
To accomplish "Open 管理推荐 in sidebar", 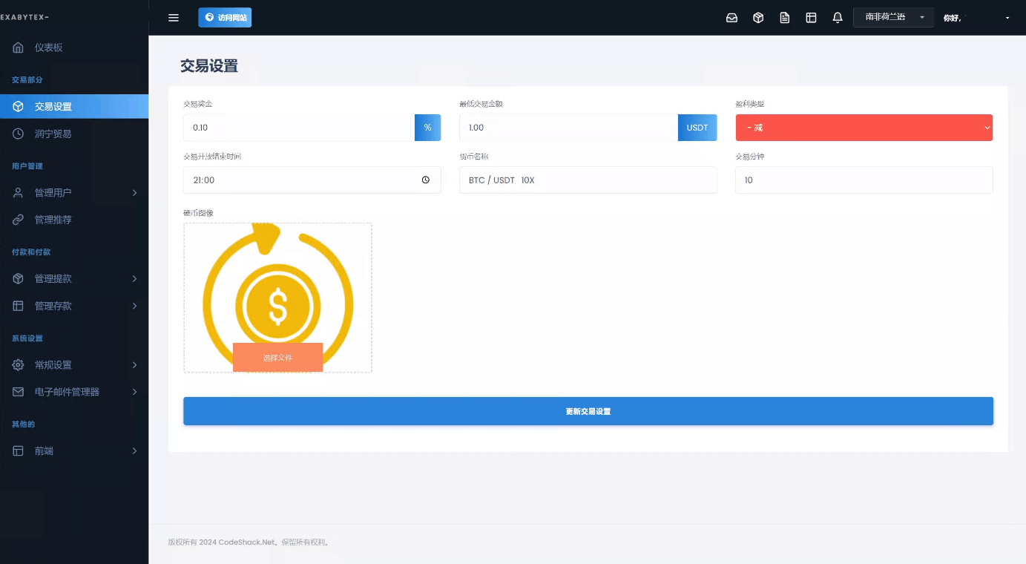I will [53, 220].
